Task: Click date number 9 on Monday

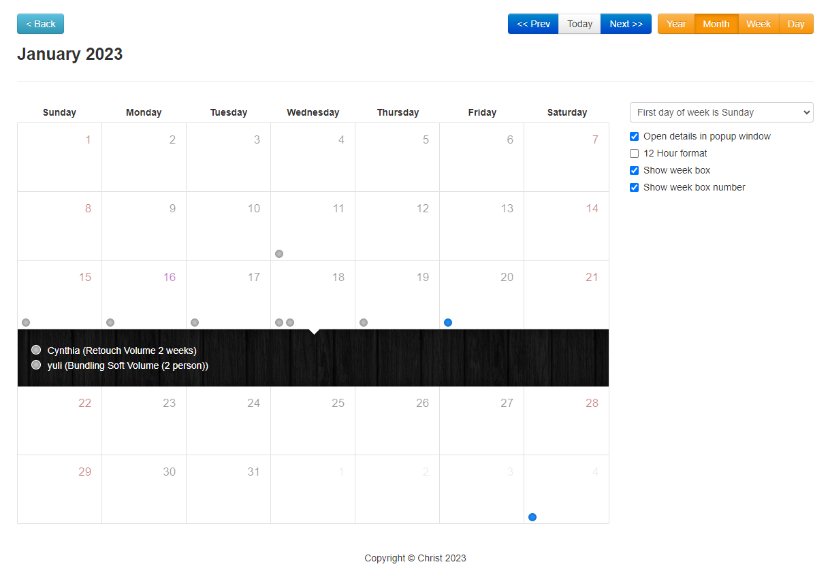Action: (172, 208)
